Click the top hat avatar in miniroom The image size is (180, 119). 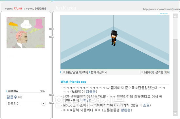[114, 38]
